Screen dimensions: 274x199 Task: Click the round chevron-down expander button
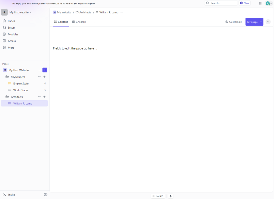coord(268,22)
